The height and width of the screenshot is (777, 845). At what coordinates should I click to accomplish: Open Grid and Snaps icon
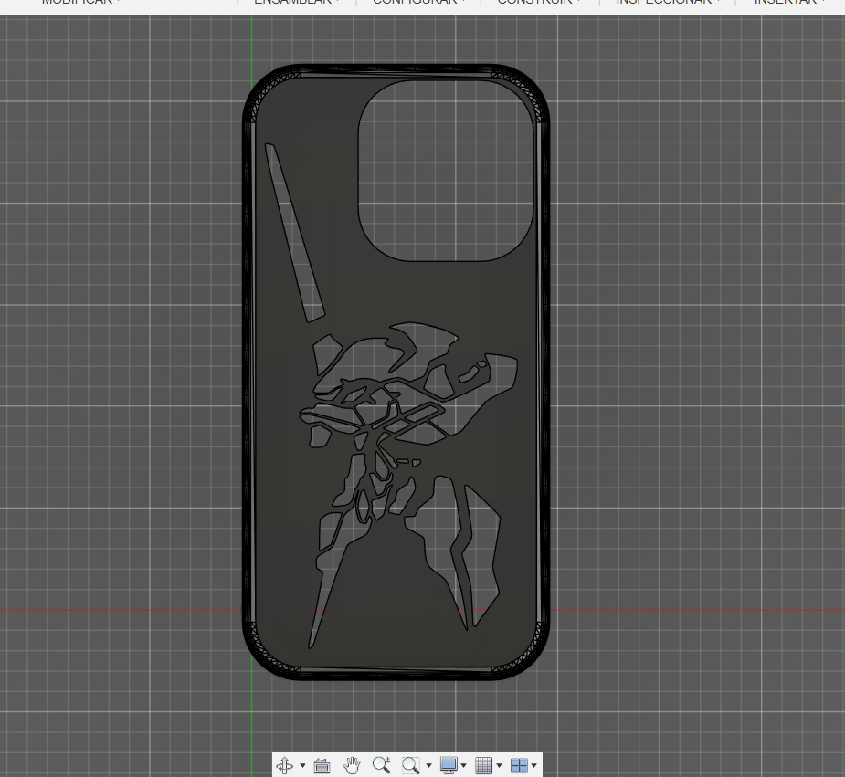coord(483,765)
